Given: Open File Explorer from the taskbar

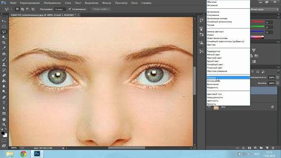Looking at the screenshot, I should [x=10, y=154].
